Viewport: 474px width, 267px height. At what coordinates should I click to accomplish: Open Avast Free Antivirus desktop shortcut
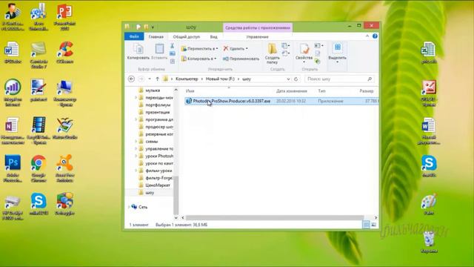[x=64, y=168]
